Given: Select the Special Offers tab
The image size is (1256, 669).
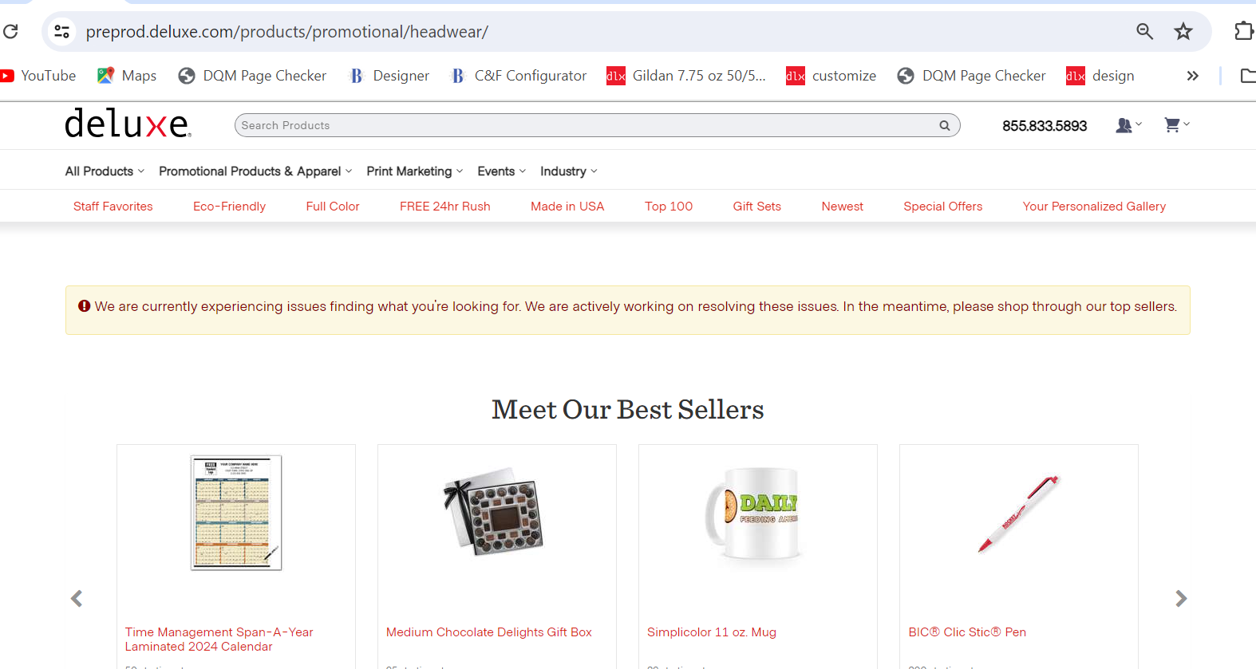Looking at the screenshot, I should (942, 207).
